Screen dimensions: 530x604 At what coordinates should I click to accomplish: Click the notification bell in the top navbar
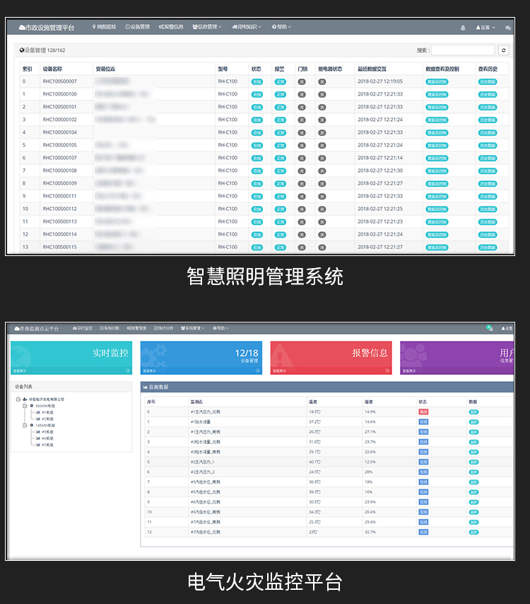[x=463, y=28]
